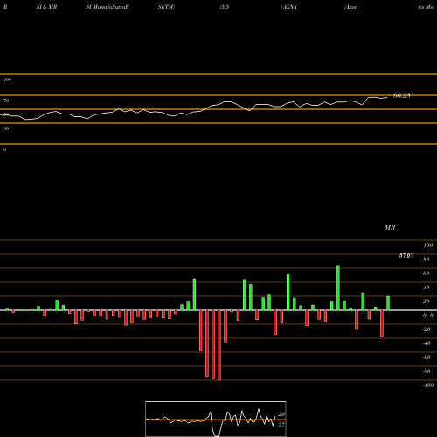Open the mini overview chart thumbnail

tap(216, 419)
